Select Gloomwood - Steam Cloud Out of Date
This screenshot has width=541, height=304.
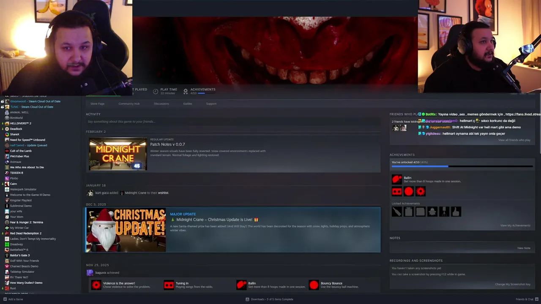[x=35, y=101]
